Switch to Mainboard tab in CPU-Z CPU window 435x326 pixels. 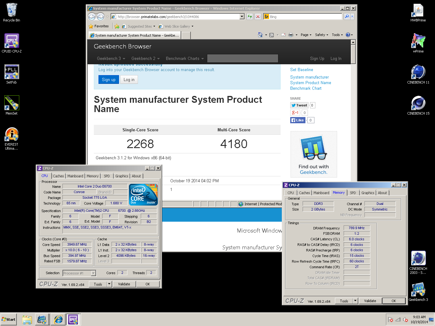pos(75,176)
